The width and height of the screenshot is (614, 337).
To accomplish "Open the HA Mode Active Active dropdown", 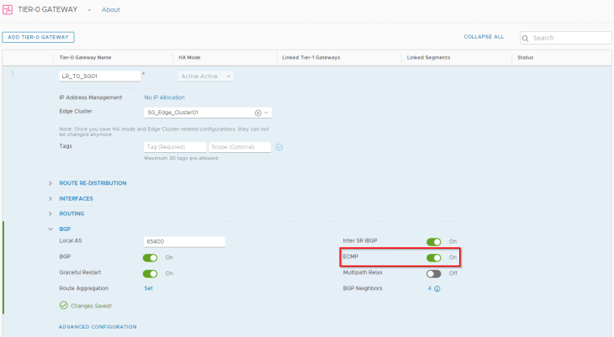I will (x=205, y=76).
